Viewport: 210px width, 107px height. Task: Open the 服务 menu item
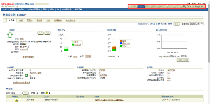point(45,10)
